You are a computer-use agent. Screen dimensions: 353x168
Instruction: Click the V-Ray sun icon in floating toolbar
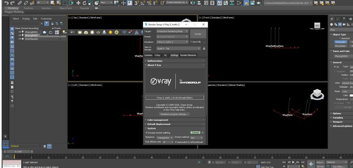click(110, 32)
